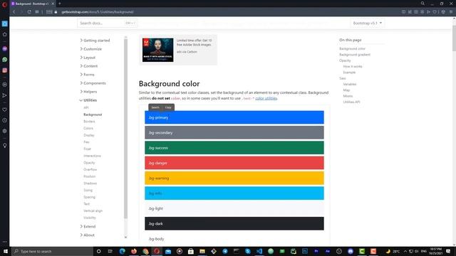Click the padlock site security icon
456x256 pixels.
click(x=56, y=12)
